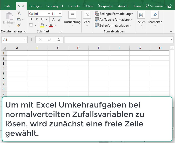The width and height of the screenshot is (175, 143).
Task: Click the select-all corner triangle
Action: (x=4, y=48)
